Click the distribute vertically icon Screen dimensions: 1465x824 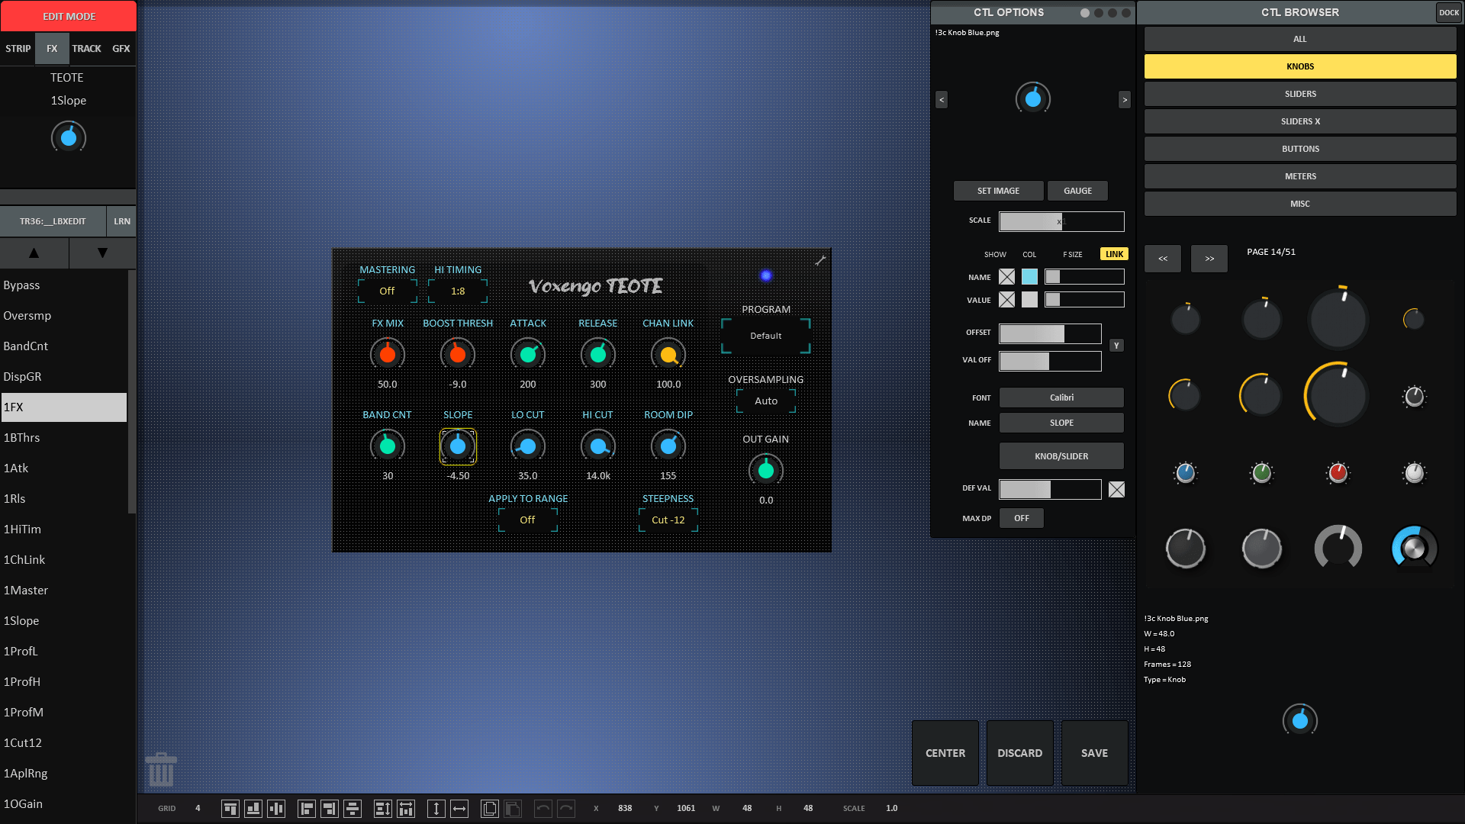[x=382, y=809]
